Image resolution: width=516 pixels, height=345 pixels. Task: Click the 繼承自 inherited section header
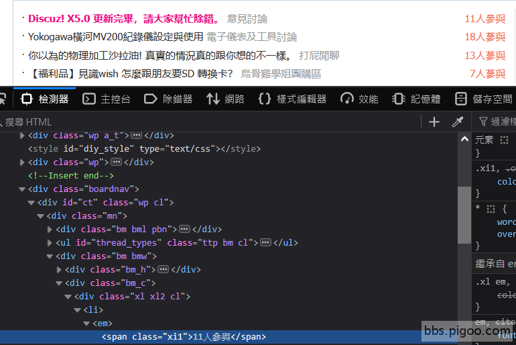coord(494,264)
